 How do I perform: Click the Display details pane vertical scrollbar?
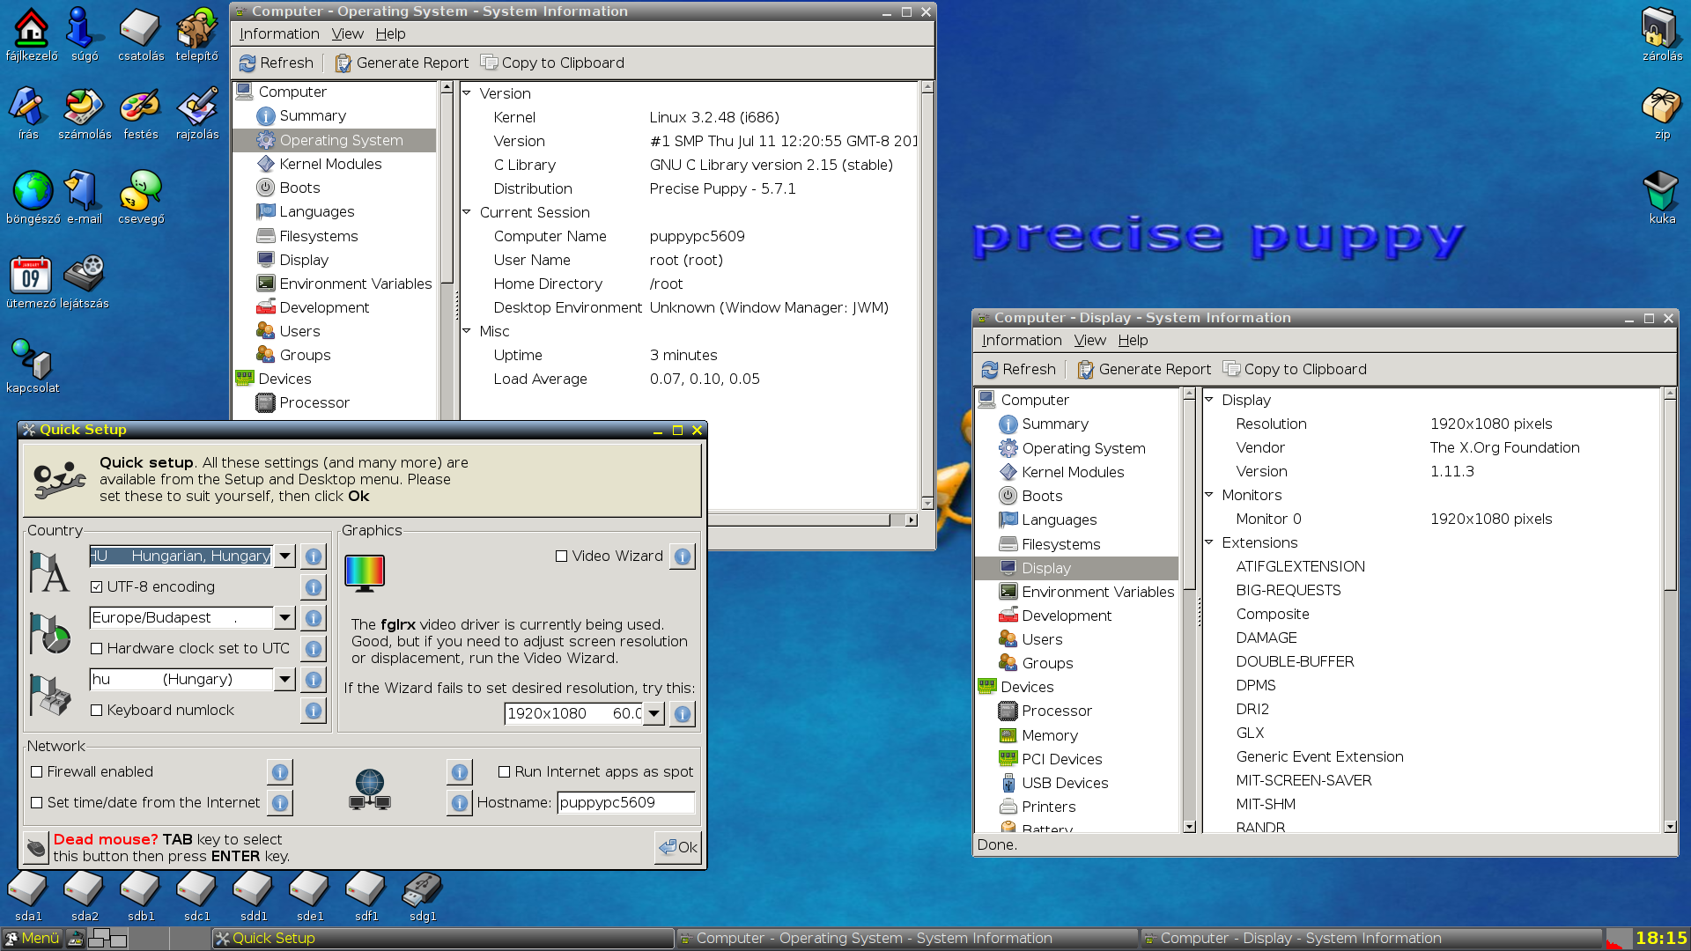(1670, 609)
